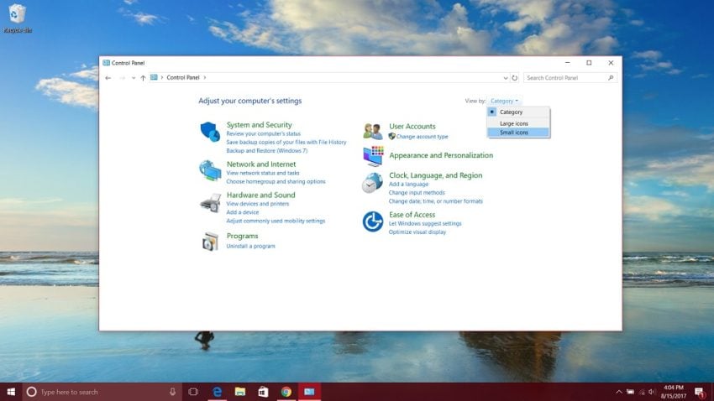Click Change account type
The image size is (714, 401).
coord(423,137)
